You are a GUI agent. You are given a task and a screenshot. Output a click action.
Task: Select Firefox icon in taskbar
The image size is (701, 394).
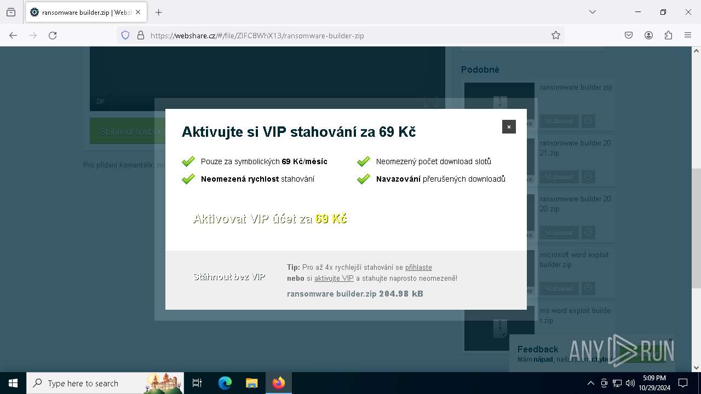(x=279, y=383)
